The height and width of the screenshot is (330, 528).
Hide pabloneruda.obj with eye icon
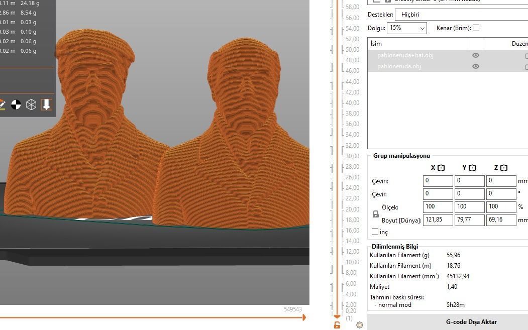coord(475,66)
